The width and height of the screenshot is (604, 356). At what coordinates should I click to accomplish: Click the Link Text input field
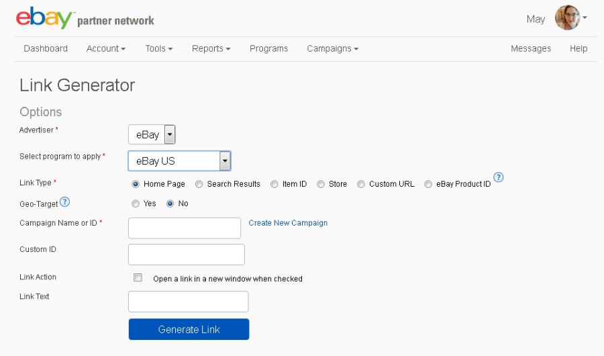[x=189, y=302]
